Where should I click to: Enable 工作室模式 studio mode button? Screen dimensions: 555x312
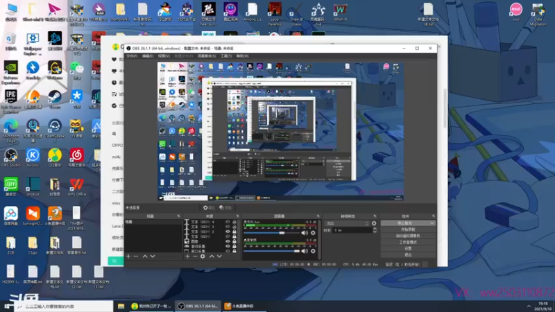(x=408, y=242)
